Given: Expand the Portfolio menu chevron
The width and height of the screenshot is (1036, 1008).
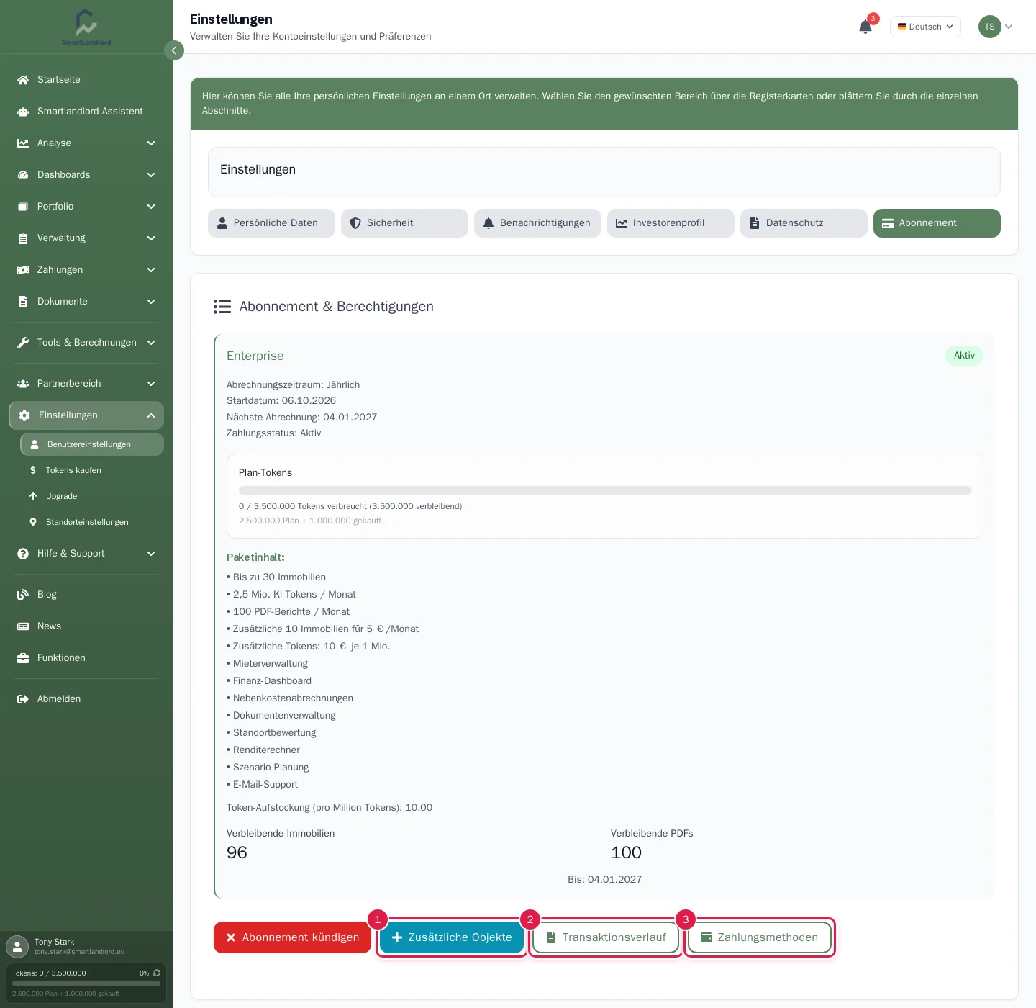Looking at the screenshot, I should [x=151, y=207].
